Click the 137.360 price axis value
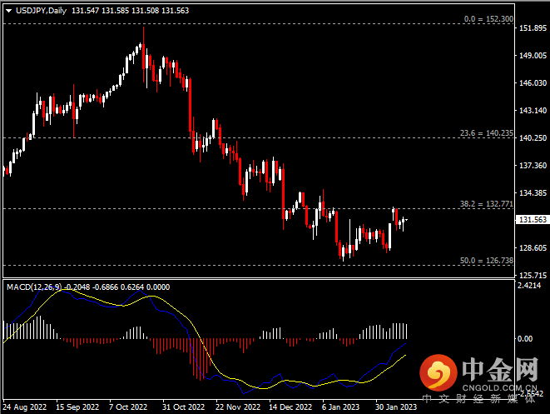This screenshot has width=550, height=414. pos(532,166)
